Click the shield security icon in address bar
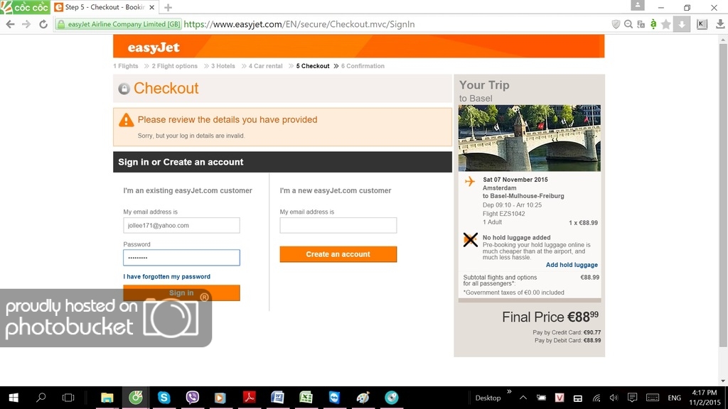 point(616,24)
